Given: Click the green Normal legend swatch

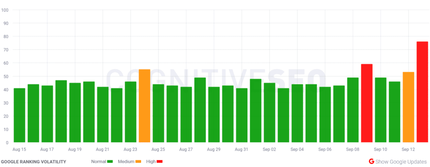Looking at the screenshot, I should click(x=110, y=162).
